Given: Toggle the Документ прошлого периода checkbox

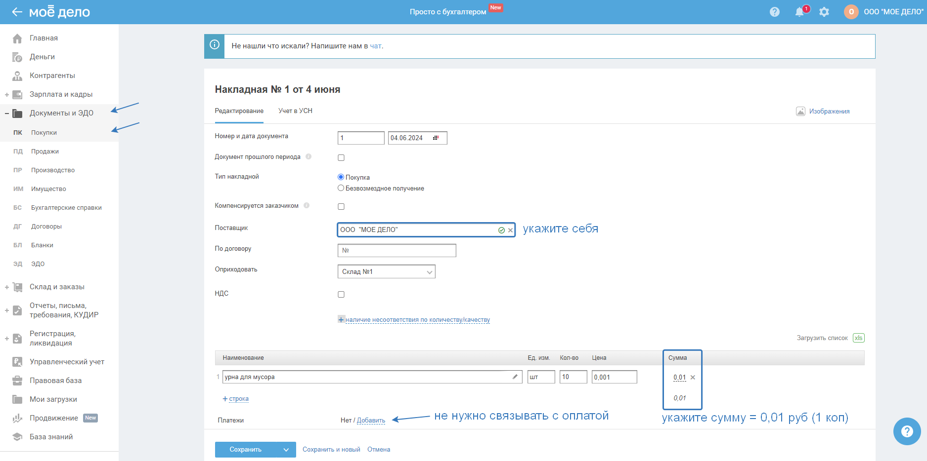Looking at the screenshot, I should [x=341, y=157].
